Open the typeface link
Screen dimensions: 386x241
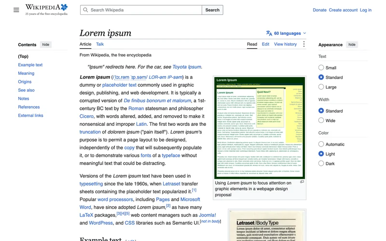171,155
